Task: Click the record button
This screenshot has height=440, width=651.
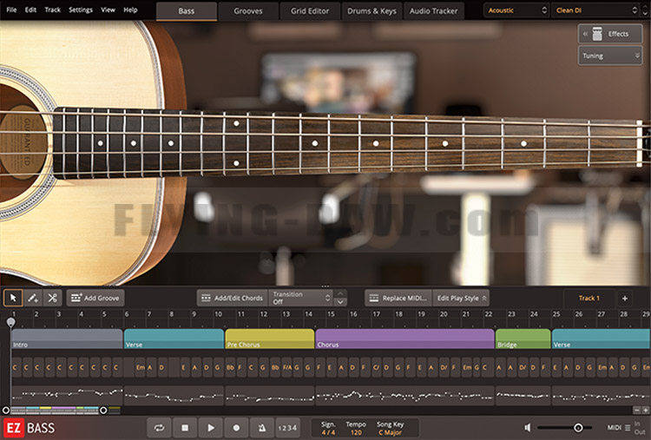Action: tap(236, 428)
